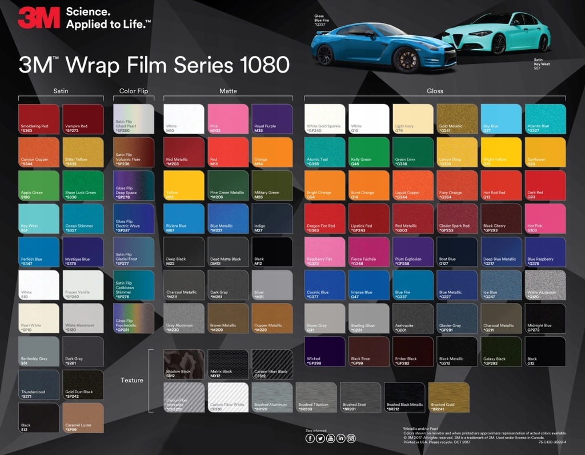Pick the Apple Green S196 swatch
Image resolution: width=585 pixels, height=455 pixels.
click(39, 186)
